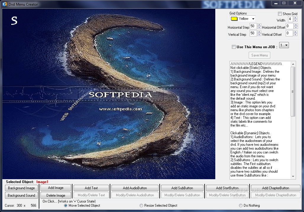The width and height of the screenshot is (304, 212).
Task: Close the Dvd Menu Creator window
Action: [x=295, y=3]
